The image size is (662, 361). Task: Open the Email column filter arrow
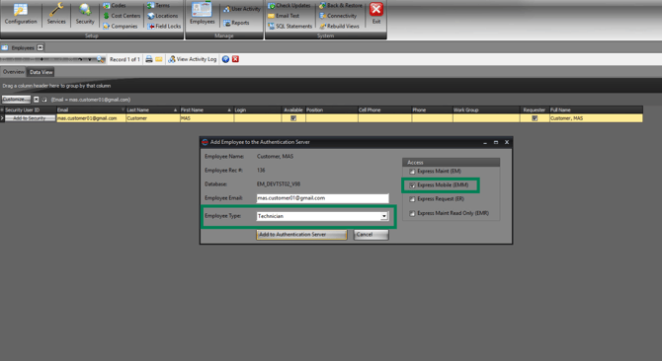coord(123,109)
